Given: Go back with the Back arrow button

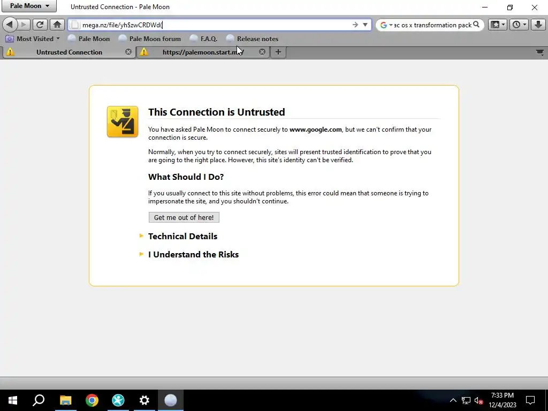Looking at the screenshot, I should pos(10,25).
